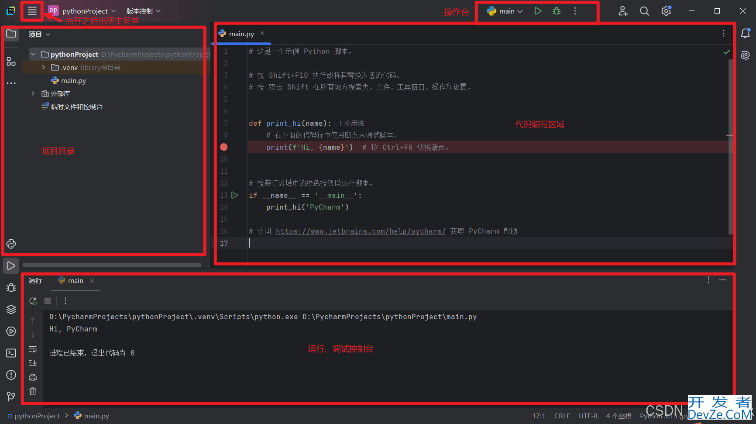Open 项目 view selector dropdown
Image resolution: width=756 pixels, height=424 pixels.
pos(39,34)
